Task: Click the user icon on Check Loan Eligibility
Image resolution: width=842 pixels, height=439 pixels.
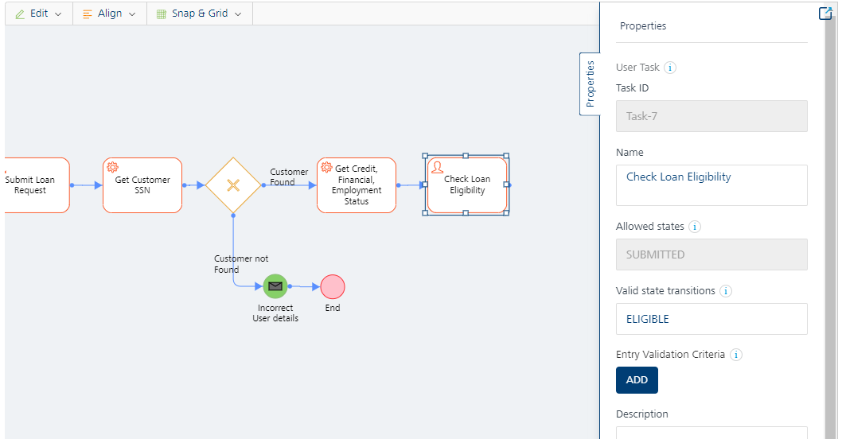Action: pyautogui.click(x=437, y=167)
